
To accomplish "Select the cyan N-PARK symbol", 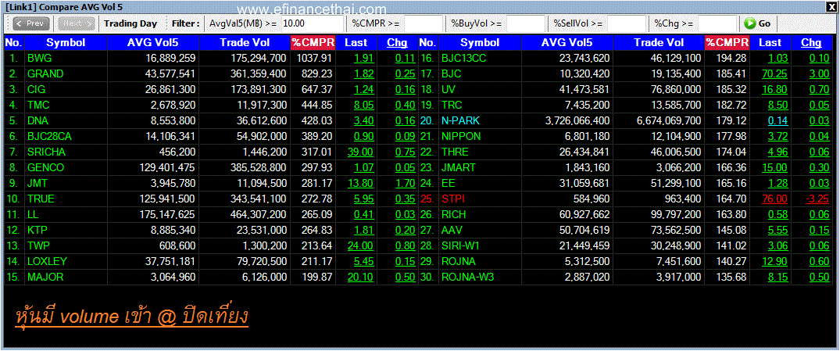I will [x=460, y=121].
